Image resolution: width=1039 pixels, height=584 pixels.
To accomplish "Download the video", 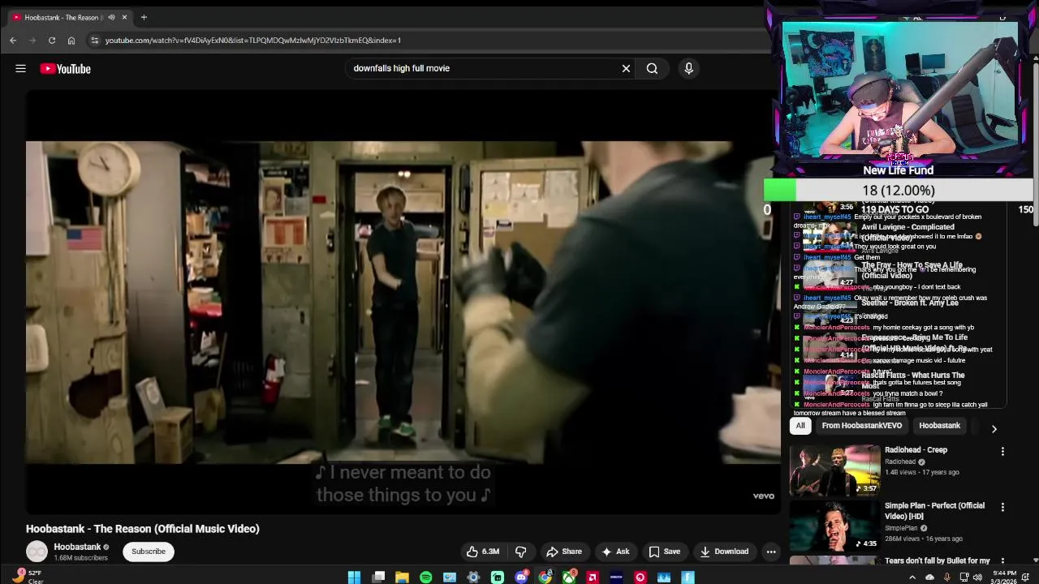I will pos(723,552).
